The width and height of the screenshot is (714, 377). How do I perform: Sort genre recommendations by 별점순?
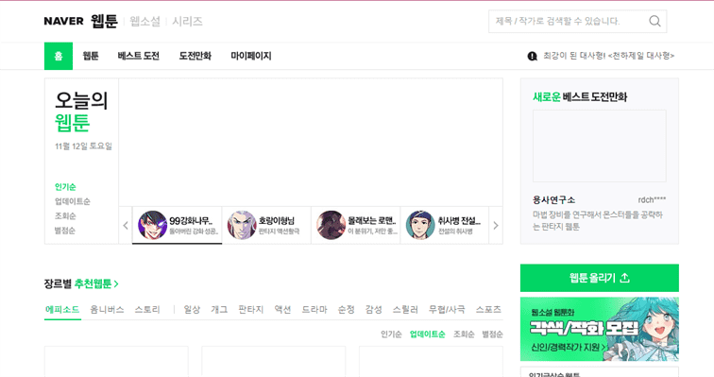492,334
